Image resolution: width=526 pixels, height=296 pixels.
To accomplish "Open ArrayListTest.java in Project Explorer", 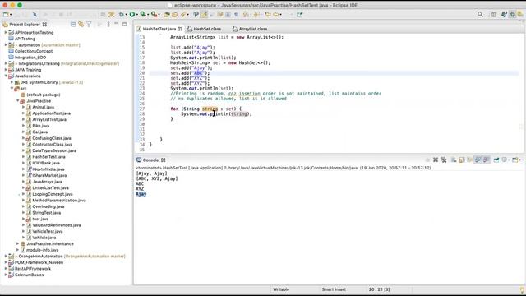I will click(49, 119).
